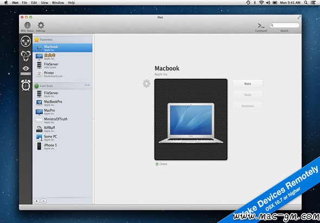Screen dimensions: 320x223
Task: Select the eye monitor sidebar icon
Action: point(25,70)
